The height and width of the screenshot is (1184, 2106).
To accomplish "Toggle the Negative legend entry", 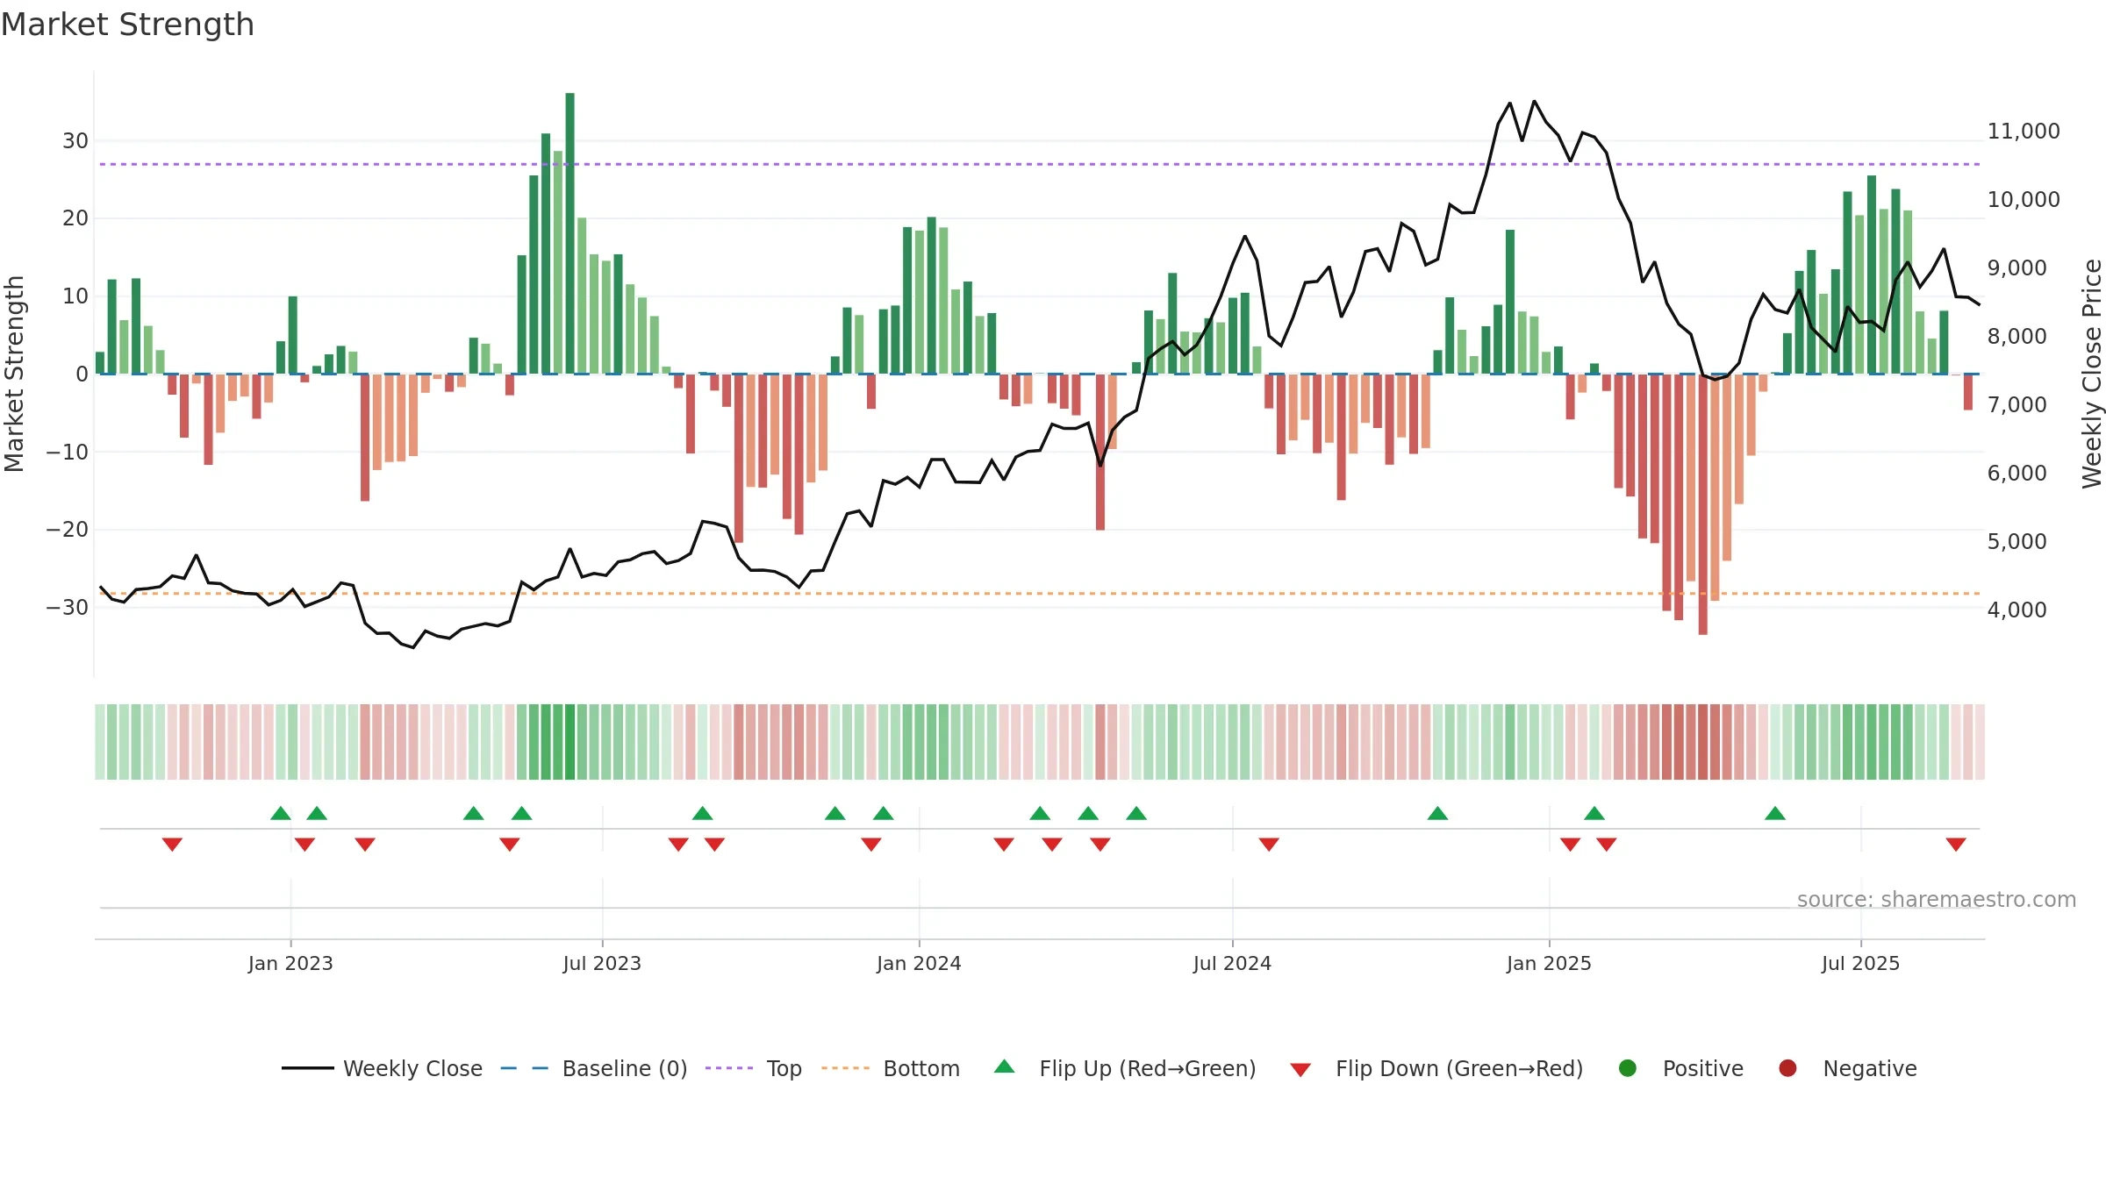I will tap(1847, 1068).
